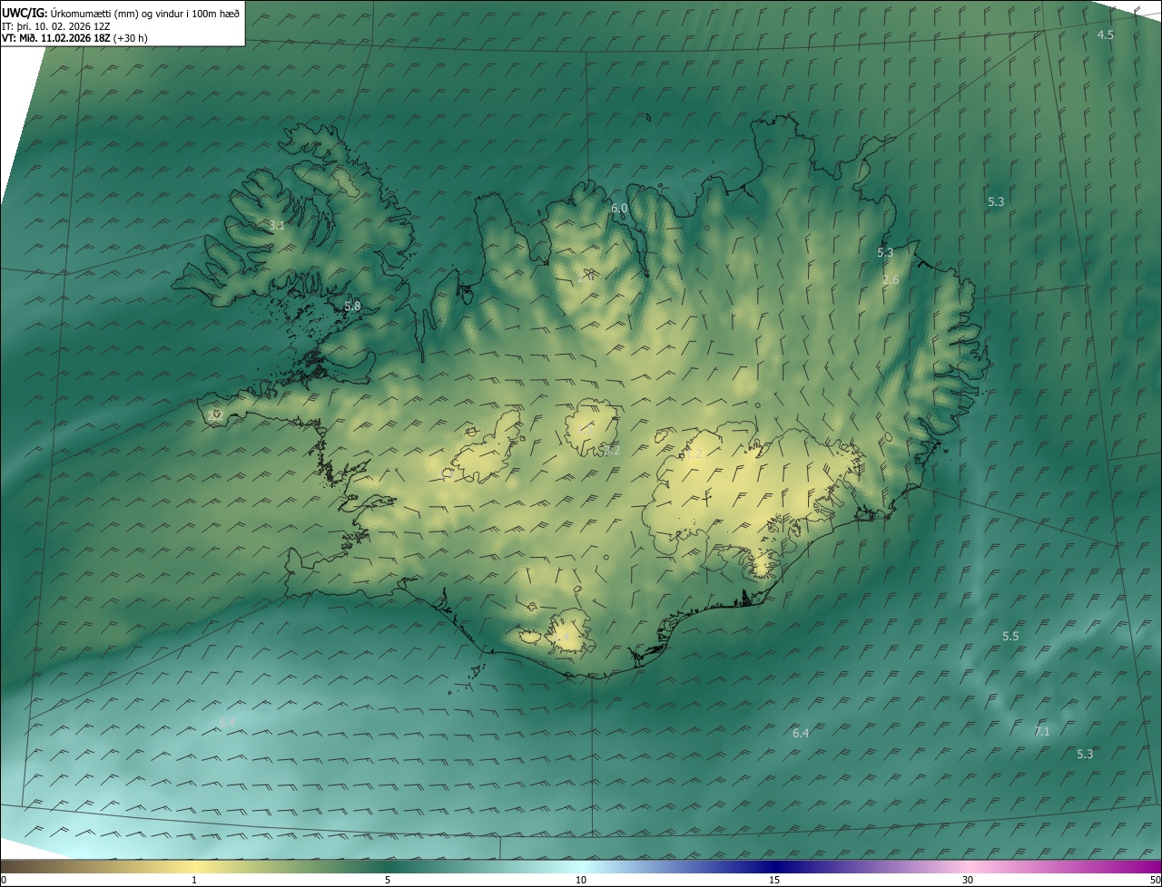Pick the 10 tick on the color scale

pos(581,880)
